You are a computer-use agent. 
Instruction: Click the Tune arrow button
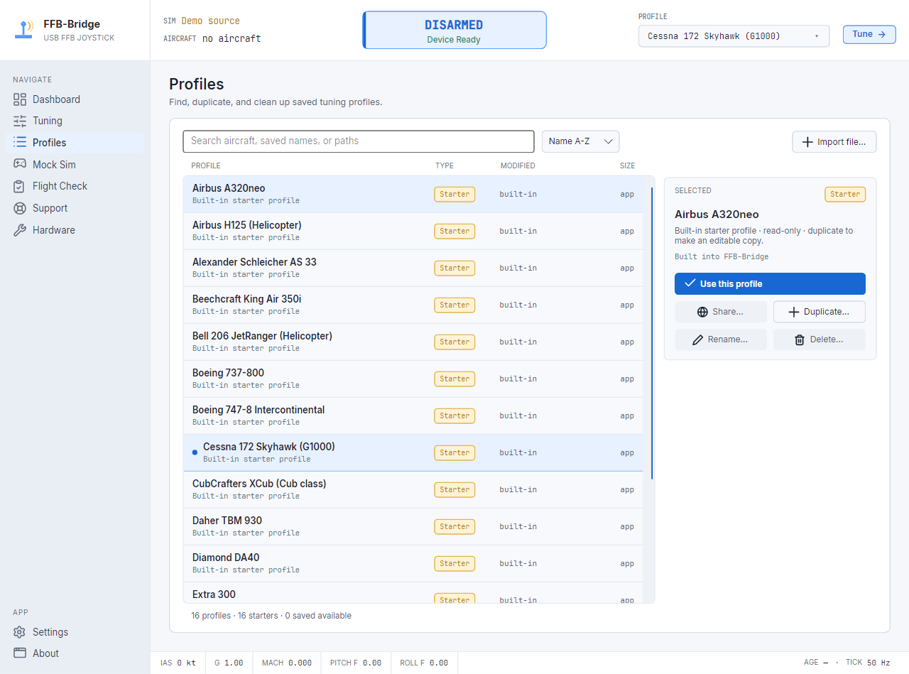coord(869,34)
